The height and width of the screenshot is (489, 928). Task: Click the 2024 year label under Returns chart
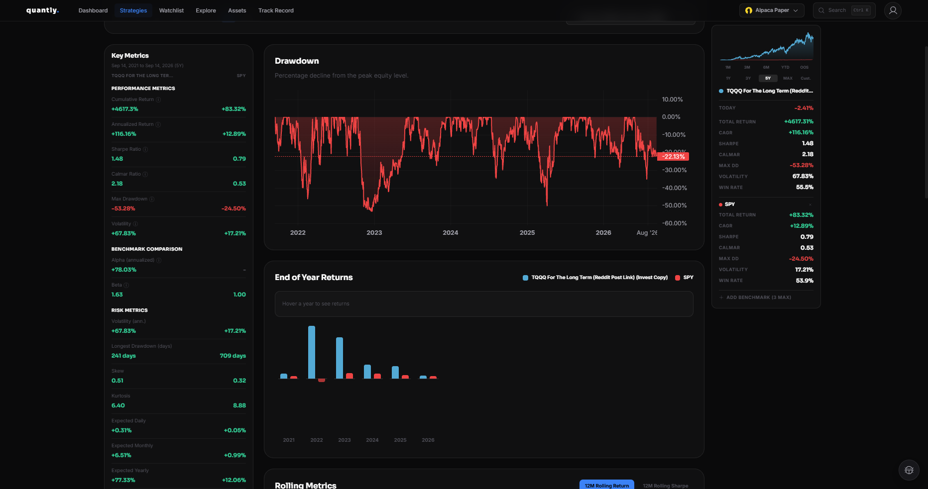(x=372, y=440)
